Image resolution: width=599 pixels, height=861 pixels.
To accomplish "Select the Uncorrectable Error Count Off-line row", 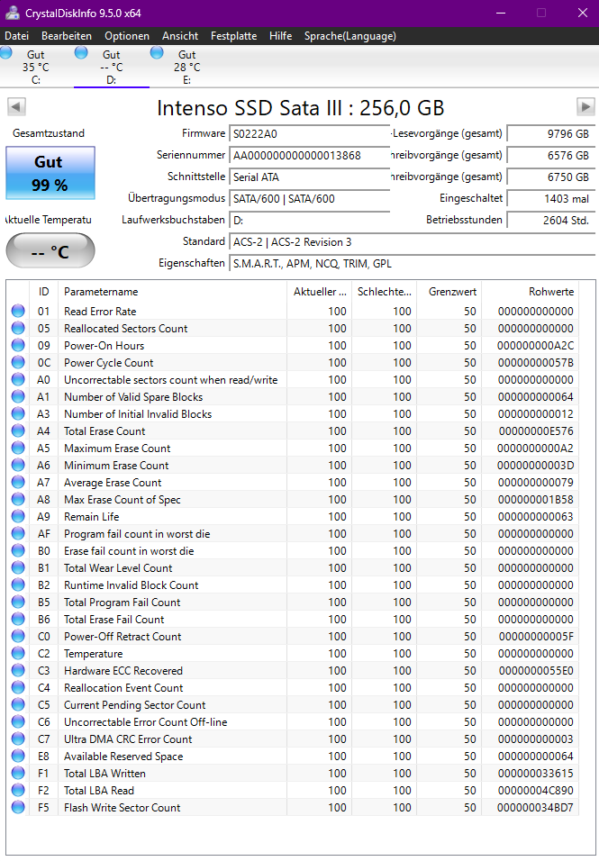I will click(293, 721).
